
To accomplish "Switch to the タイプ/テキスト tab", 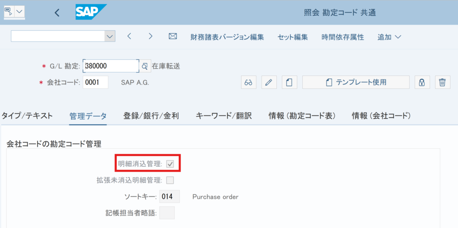I will pos(27,116).
